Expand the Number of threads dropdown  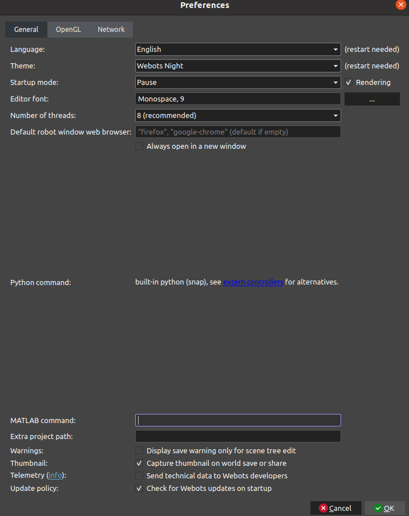tap(238, 116)
